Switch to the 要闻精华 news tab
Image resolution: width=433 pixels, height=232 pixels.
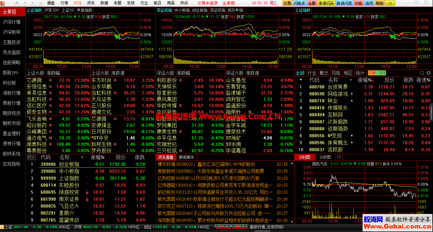pos(187,157)
